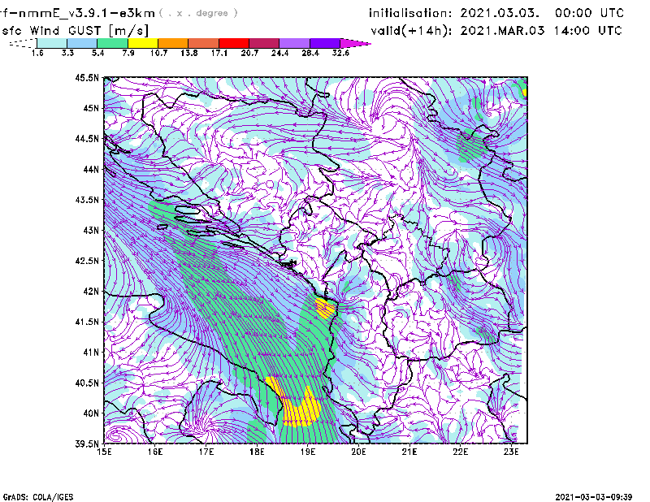This screenshot has width=650, height=502.
Task: Click legend value 10.7
Action: pyautogui.click(x=158, y=53)
